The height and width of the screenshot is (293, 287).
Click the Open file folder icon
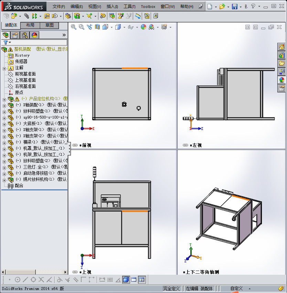point(222,7)
